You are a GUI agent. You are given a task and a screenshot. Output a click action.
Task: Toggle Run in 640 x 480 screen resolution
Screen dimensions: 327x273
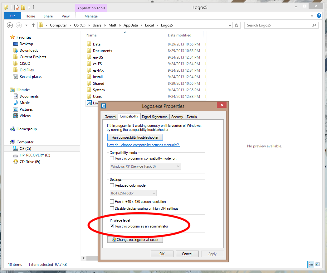(112, 202)
